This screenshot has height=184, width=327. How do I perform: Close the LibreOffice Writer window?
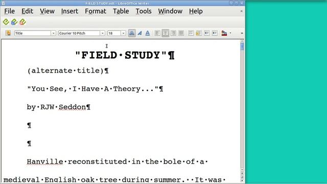coord(242,3)
